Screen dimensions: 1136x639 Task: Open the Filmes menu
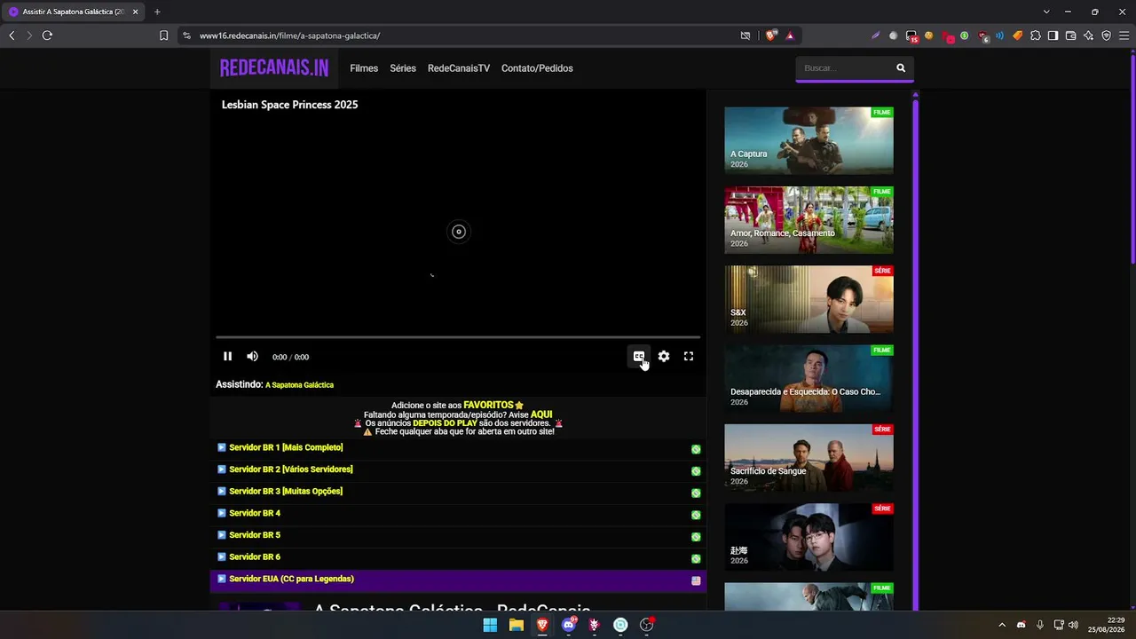coord(364,68)
